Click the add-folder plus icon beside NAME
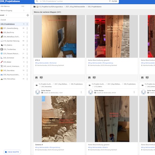The width and height of the screenshot is (155, 155). (x=28, y=15)
